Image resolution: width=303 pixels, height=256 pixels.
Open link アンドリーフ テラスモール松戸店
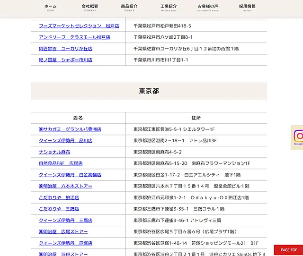(74, 37)
